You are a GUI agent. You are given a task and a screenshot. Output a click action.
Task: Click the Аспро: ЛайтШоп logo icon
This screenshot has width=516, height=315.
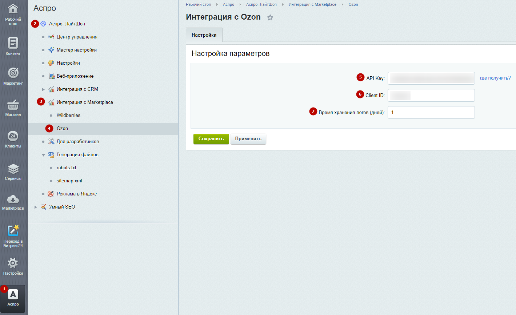[43, 24]
